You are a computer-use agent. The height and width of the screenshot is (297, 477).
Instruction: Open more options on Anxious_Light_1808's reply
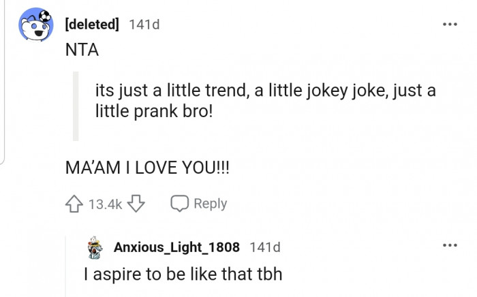coord(449,246)
